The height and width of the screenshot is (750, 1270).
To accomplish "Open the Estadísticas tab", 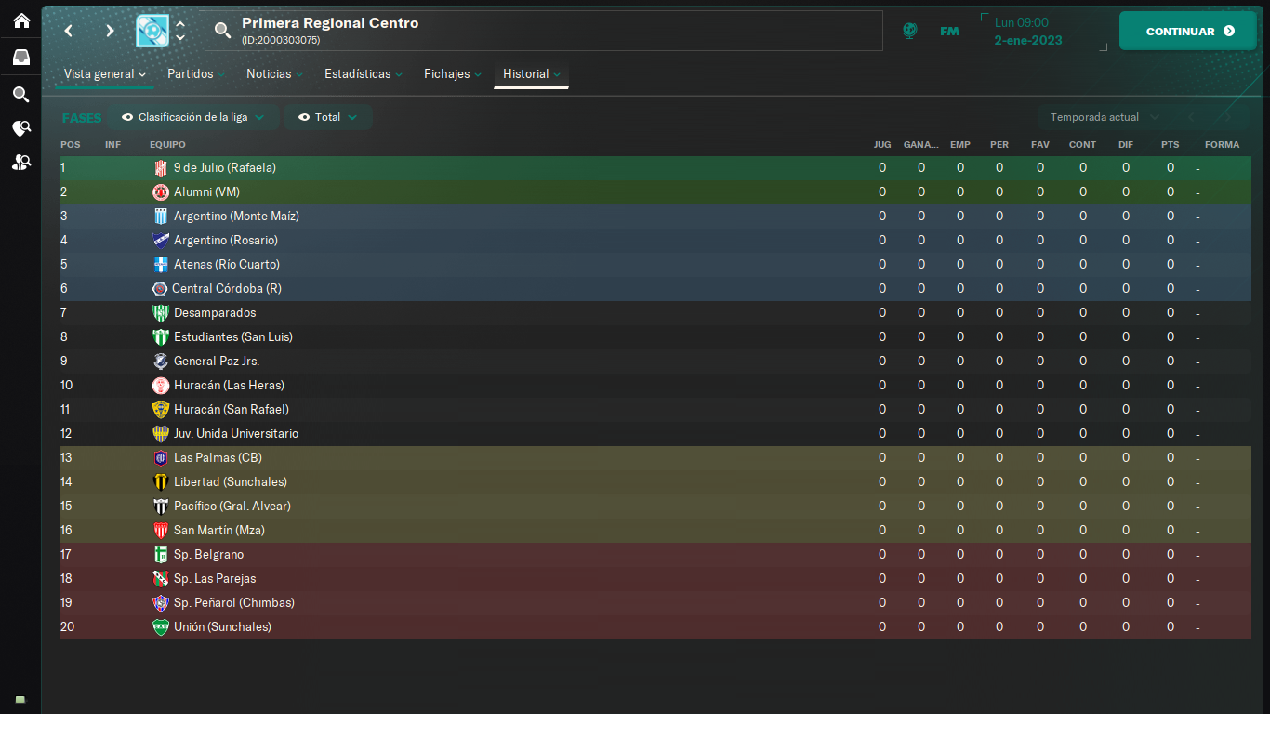I will click(x=364, y=74).
